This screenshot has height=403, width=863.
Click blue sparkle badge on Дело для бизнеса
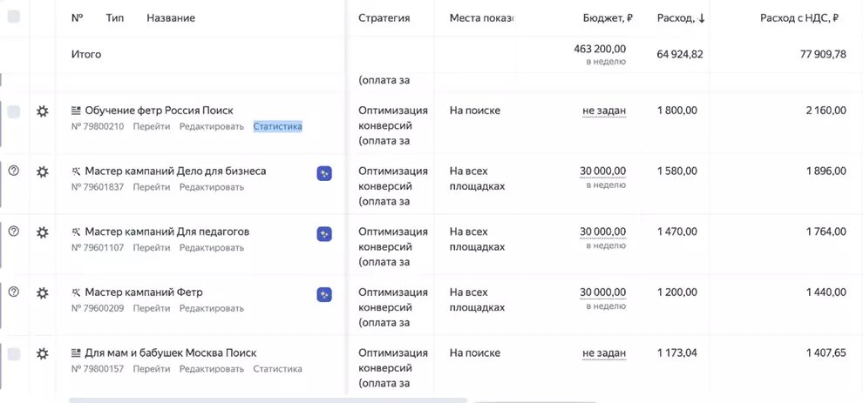[x=324, y=174]
